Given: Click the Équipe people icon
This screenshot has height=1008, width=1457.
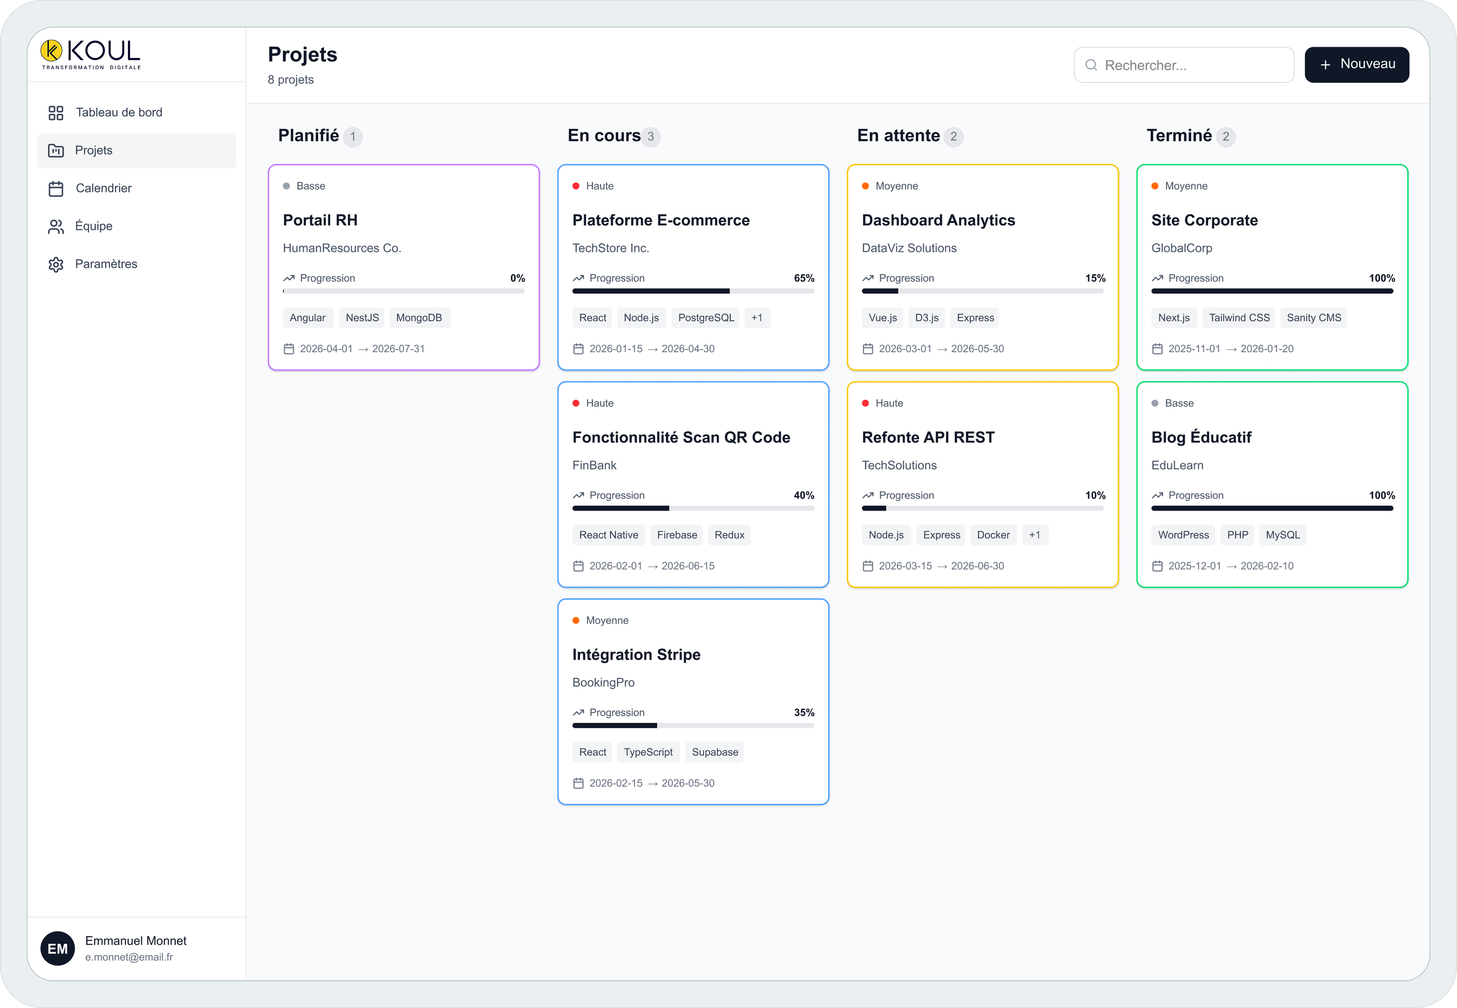Looking at the screenshot, I should coord(55,227).
